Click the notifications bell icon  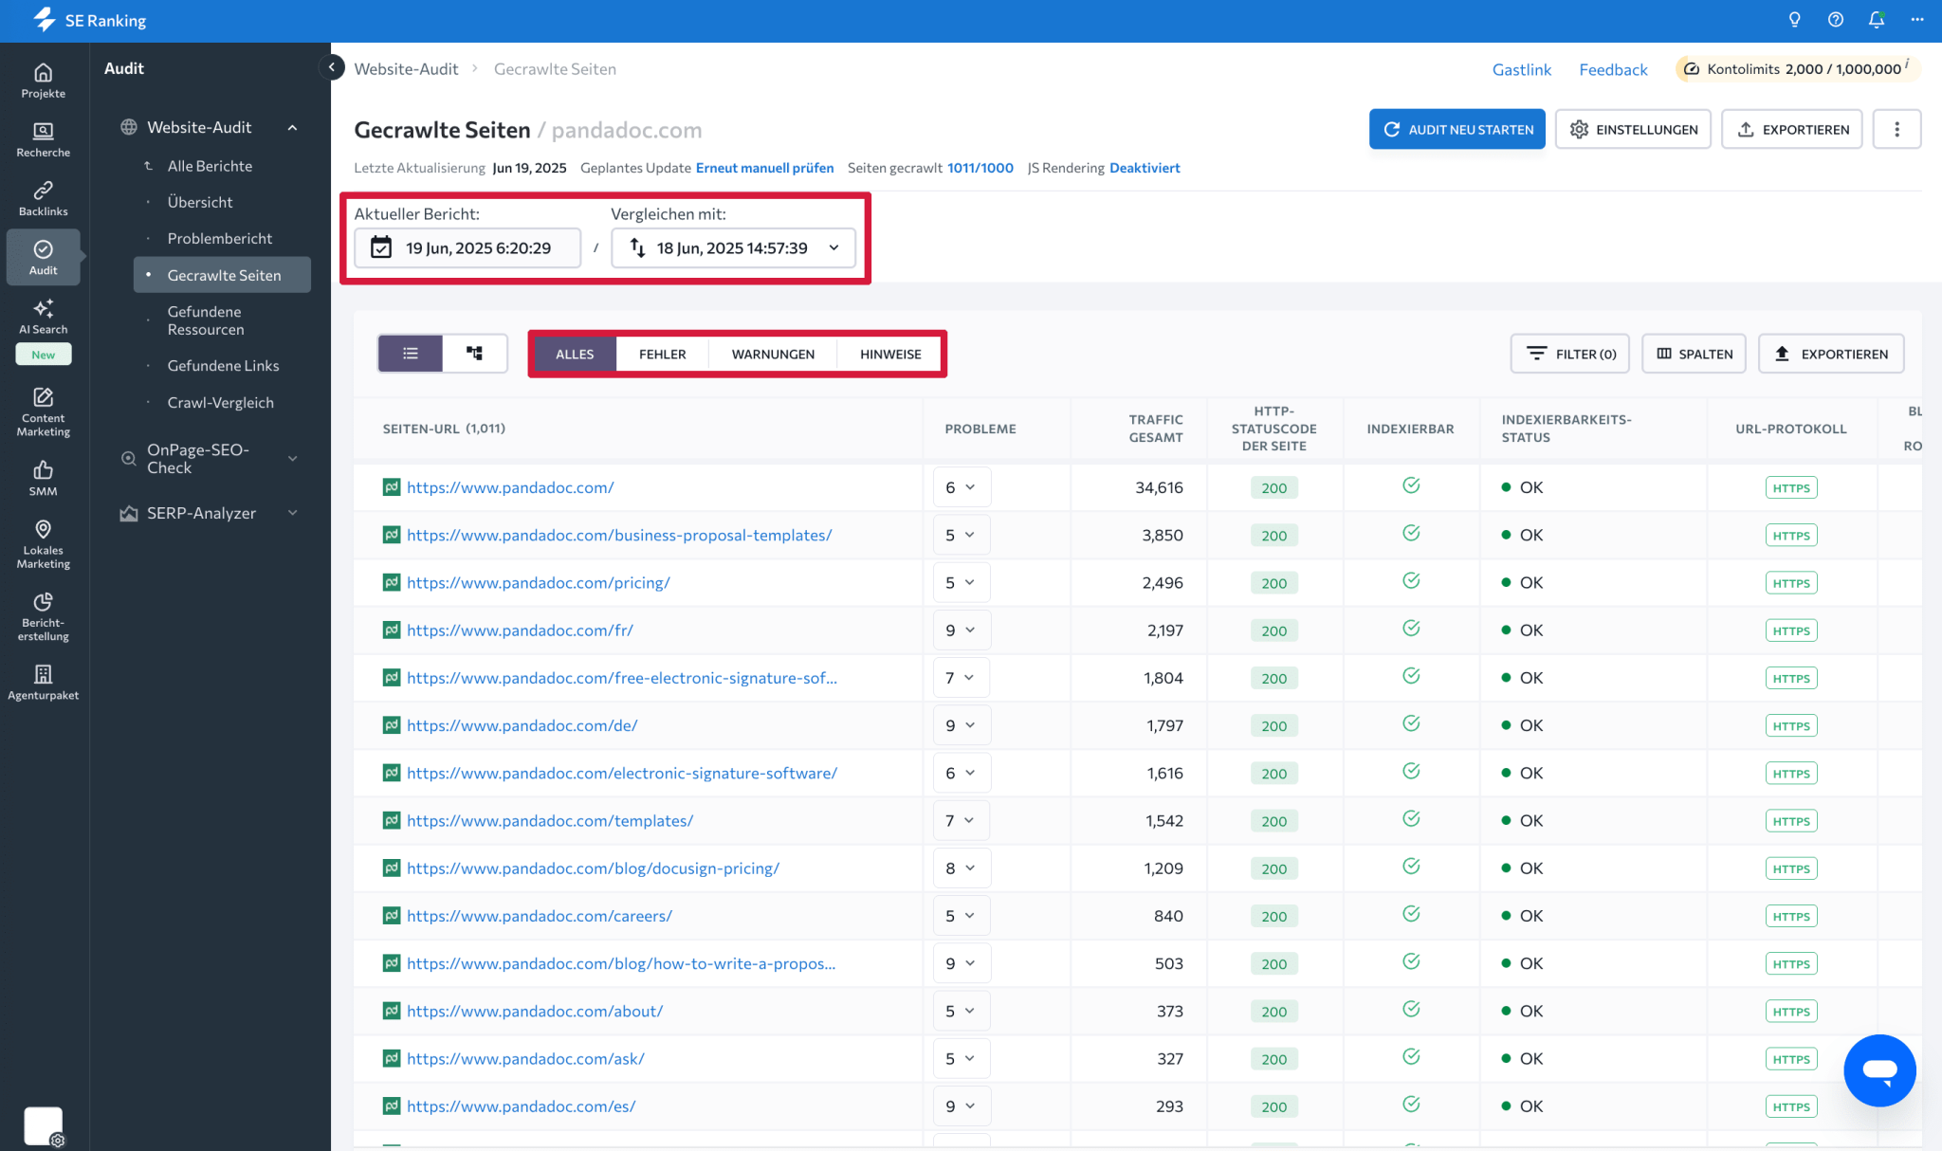coord(1876,20)
